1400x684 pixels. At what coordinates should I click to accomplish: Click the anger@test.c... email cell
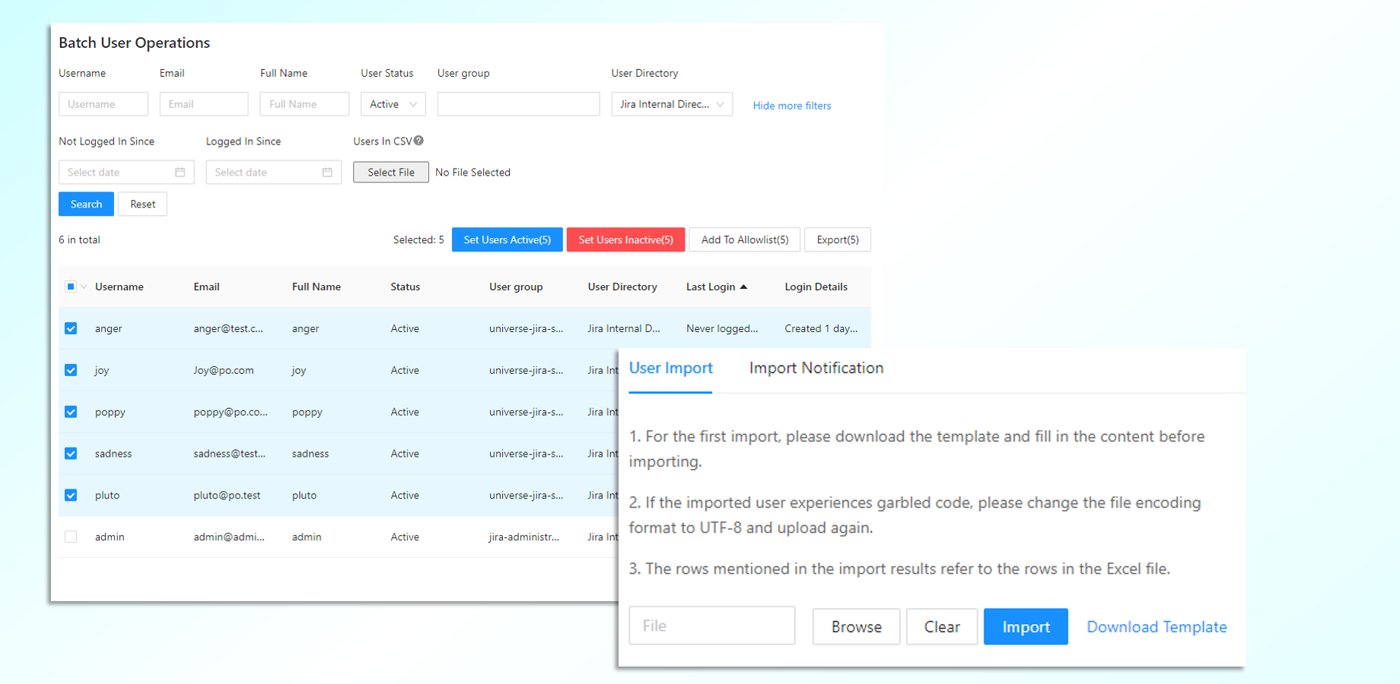click(x=228, y=328)
